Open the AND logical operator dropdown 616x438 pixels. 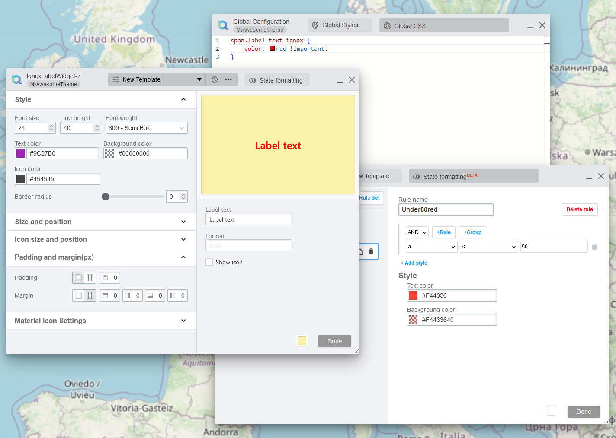coord(417,232)
